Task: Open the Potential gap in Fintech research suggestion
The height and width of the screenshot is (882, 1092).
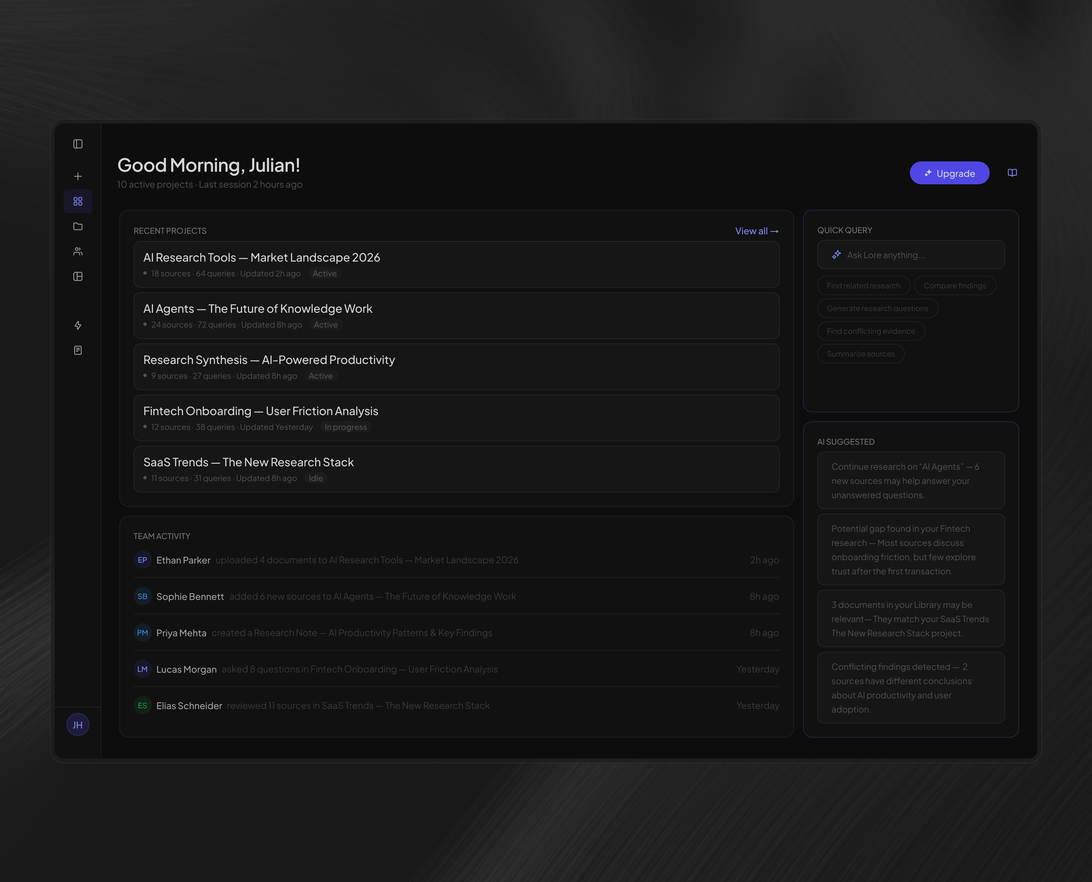Action: tap(911, 550)
